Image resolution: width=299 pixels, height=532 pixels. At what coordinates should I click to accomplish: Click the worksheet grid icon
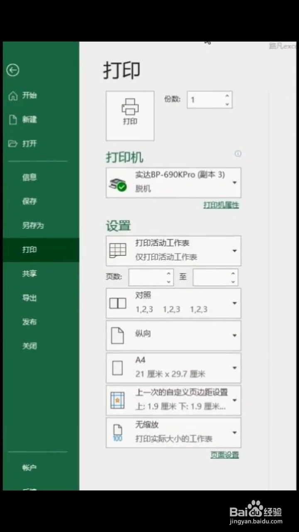tap(118, 251)
